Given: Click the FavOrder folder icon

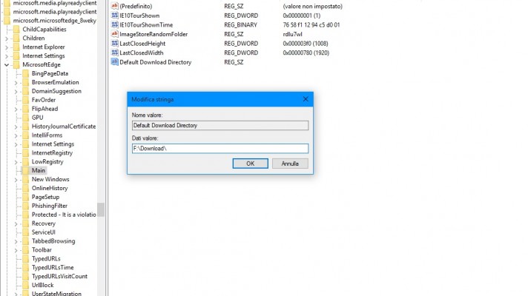Looking at the screenshot, I should coord(26,100).
